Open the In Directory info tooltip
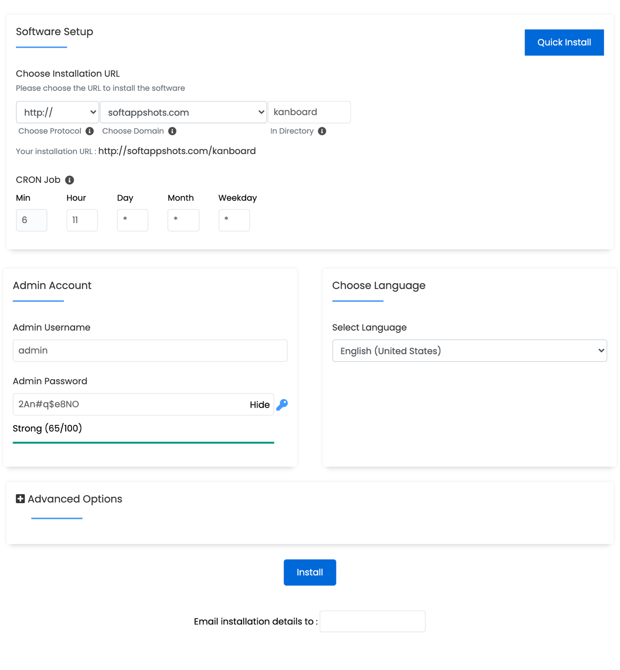 (x=323, y=131)
